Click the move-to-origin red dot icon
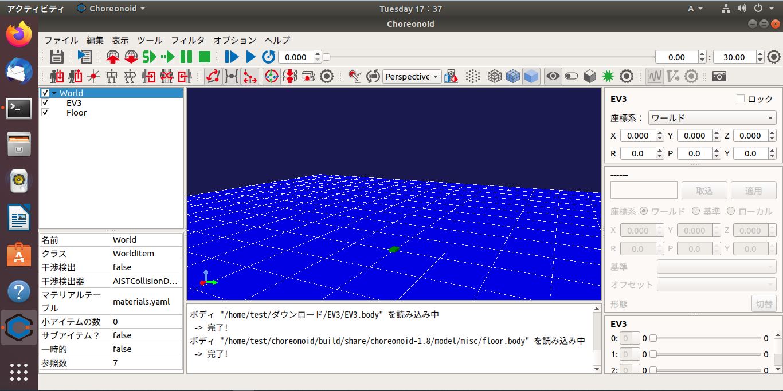The image size is (783, 391). pos(93,76)
